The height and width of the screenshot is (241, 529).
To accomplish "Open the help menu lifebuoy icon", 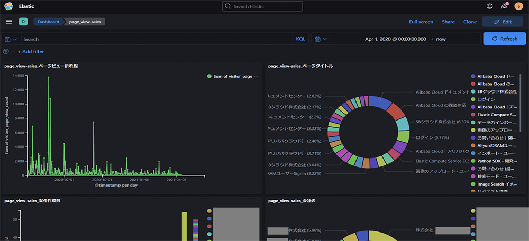I will [x=489, y=6].
